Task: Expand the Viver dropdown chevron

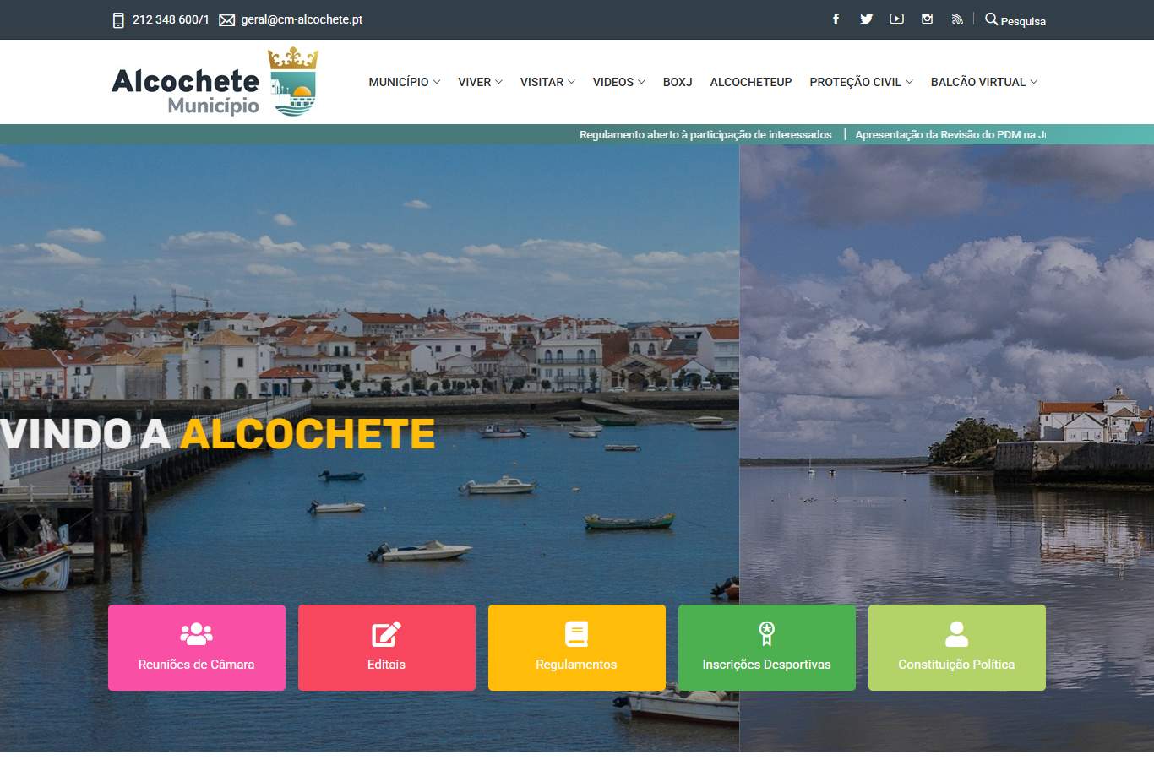Action: (x=498, y=82)
